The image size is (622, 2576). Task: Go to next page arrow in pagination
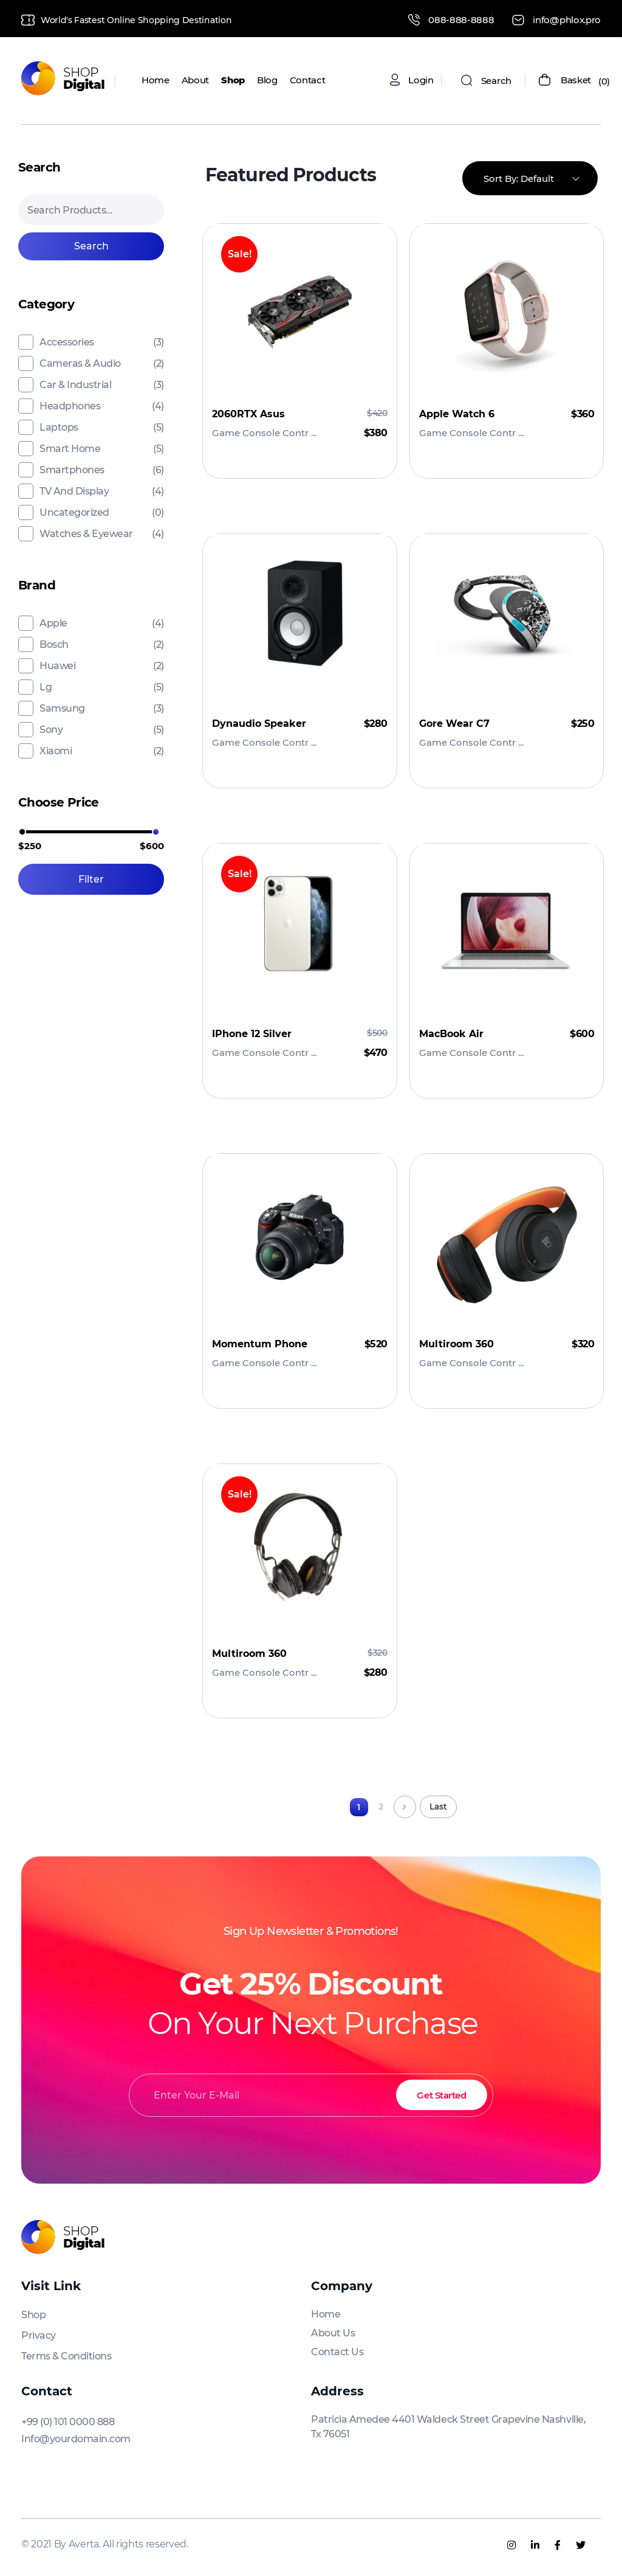coord(405,1806)
